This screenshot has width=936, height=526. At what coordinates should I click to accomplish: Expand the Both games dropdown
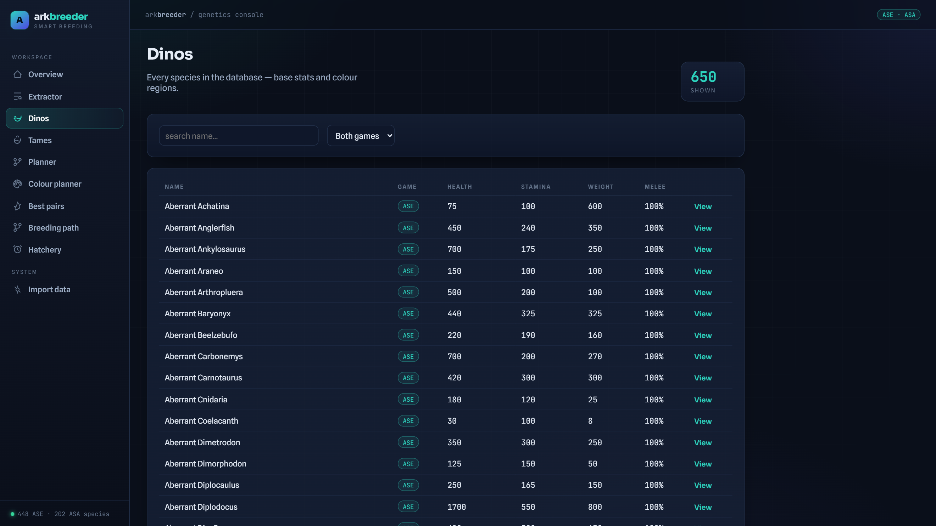pos(361,135)
